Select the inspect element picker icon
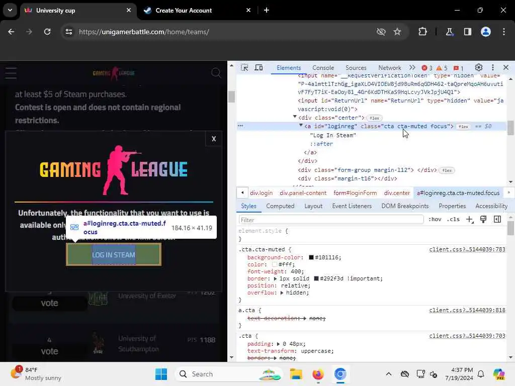The height and width of the screenshot is (386, 515). pos(244,68)
